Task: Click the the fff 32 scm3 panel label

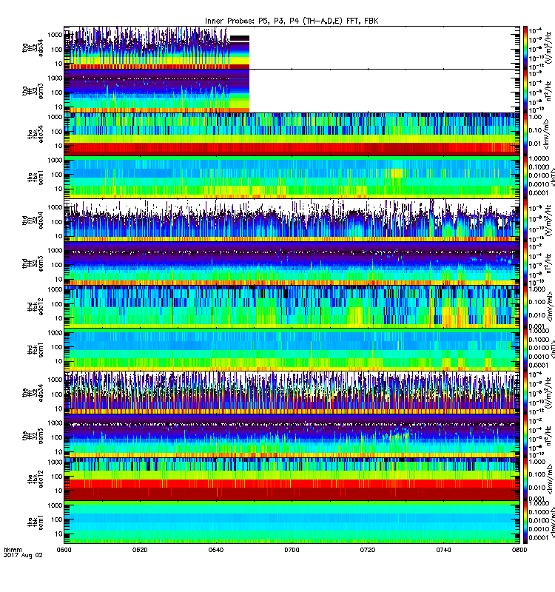Action: point(33,436)
